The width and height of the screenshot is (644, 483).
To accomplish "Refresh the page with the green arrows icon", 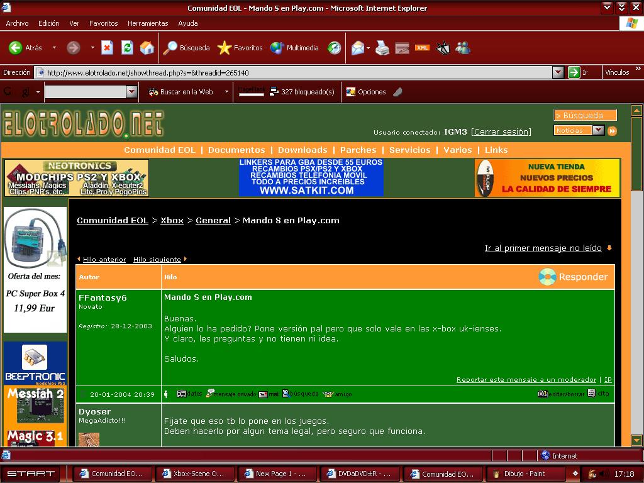I will pyautogui.click(x=127, y=48).
